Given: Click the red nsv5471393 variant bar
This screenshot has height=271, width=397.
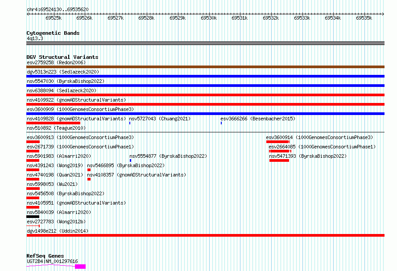Looking at the screenshot, I should click(279, 160).
